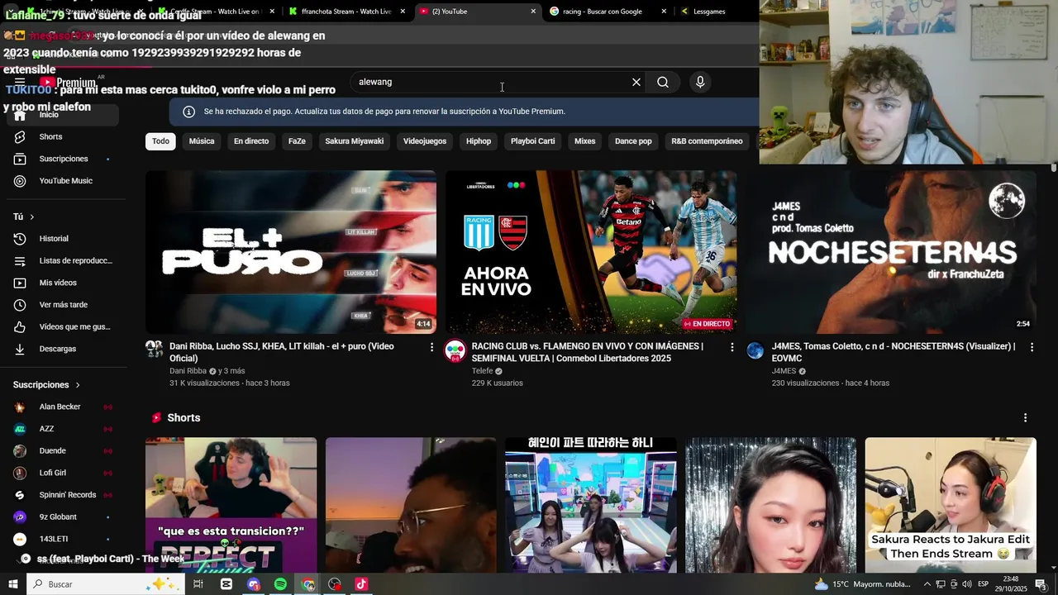1058x595 pixels.
Task: Open el + puro video thumbnail
Action: click(x=291, y=252)
